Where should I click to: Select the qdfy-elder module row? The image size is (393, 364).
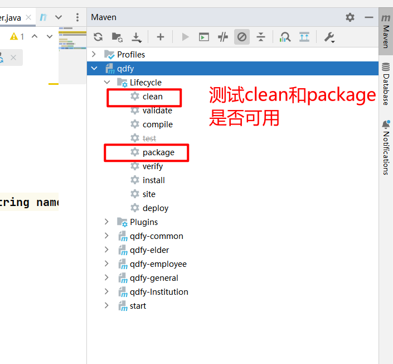(x=232, y=250)
